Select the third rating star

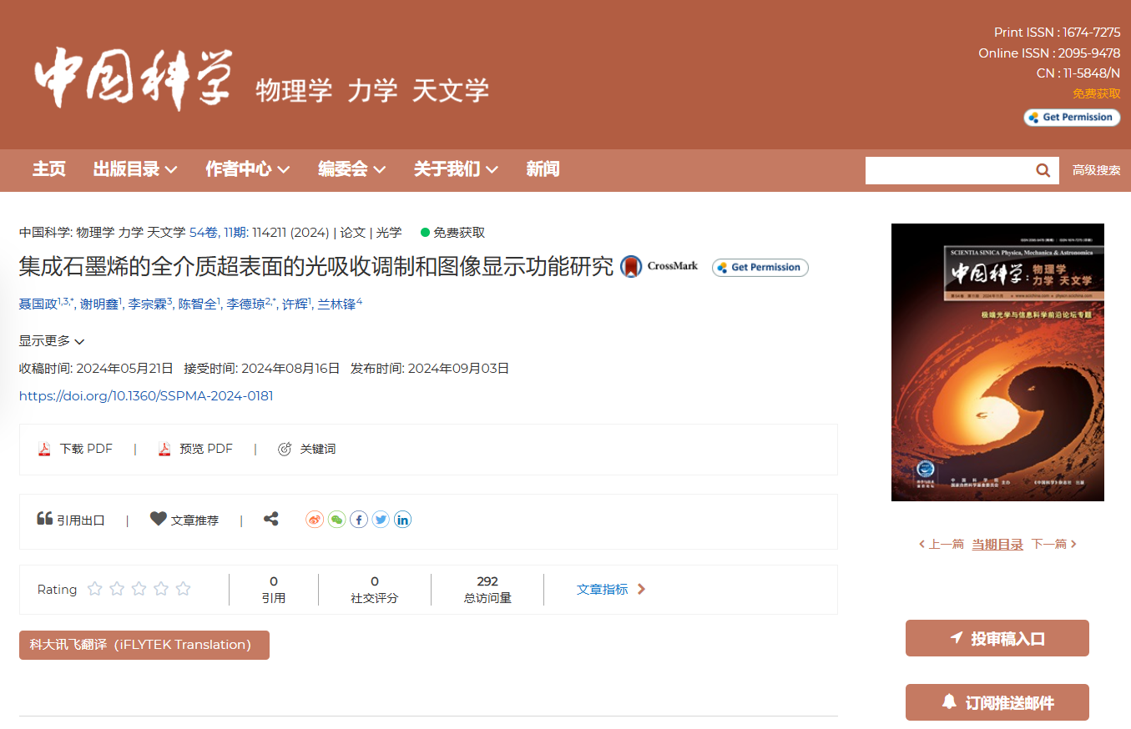point(139,589)
